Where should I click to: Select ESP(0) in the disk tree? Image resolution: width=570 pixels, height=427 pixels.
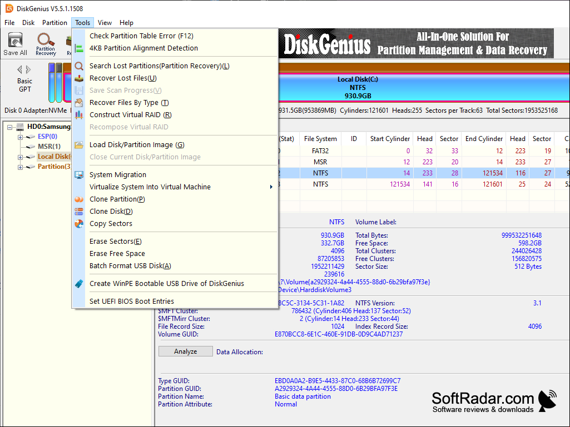[x=48, y=137]
